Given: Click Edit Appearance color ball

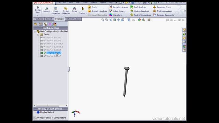Looking at the screenshot, I should click(x=139, y=20).
